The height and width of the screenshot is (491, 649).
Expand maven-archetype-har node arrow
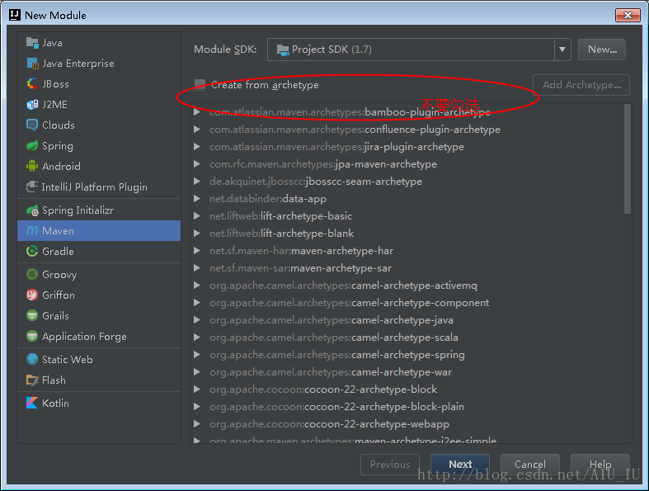(x=197, y=251)
